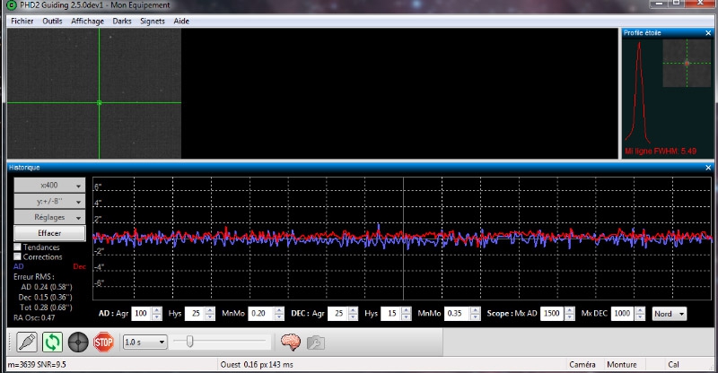Open the 1.0 s exposure duration dropdown

[x=145, y=342]
